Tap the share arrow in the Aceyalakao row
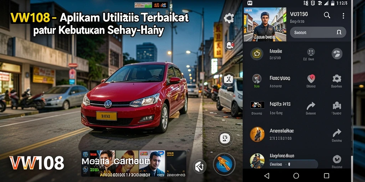365x182 pixels. tap(336, 133)
